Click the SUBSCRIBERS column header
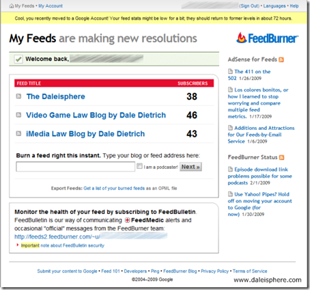 (193, 83)
